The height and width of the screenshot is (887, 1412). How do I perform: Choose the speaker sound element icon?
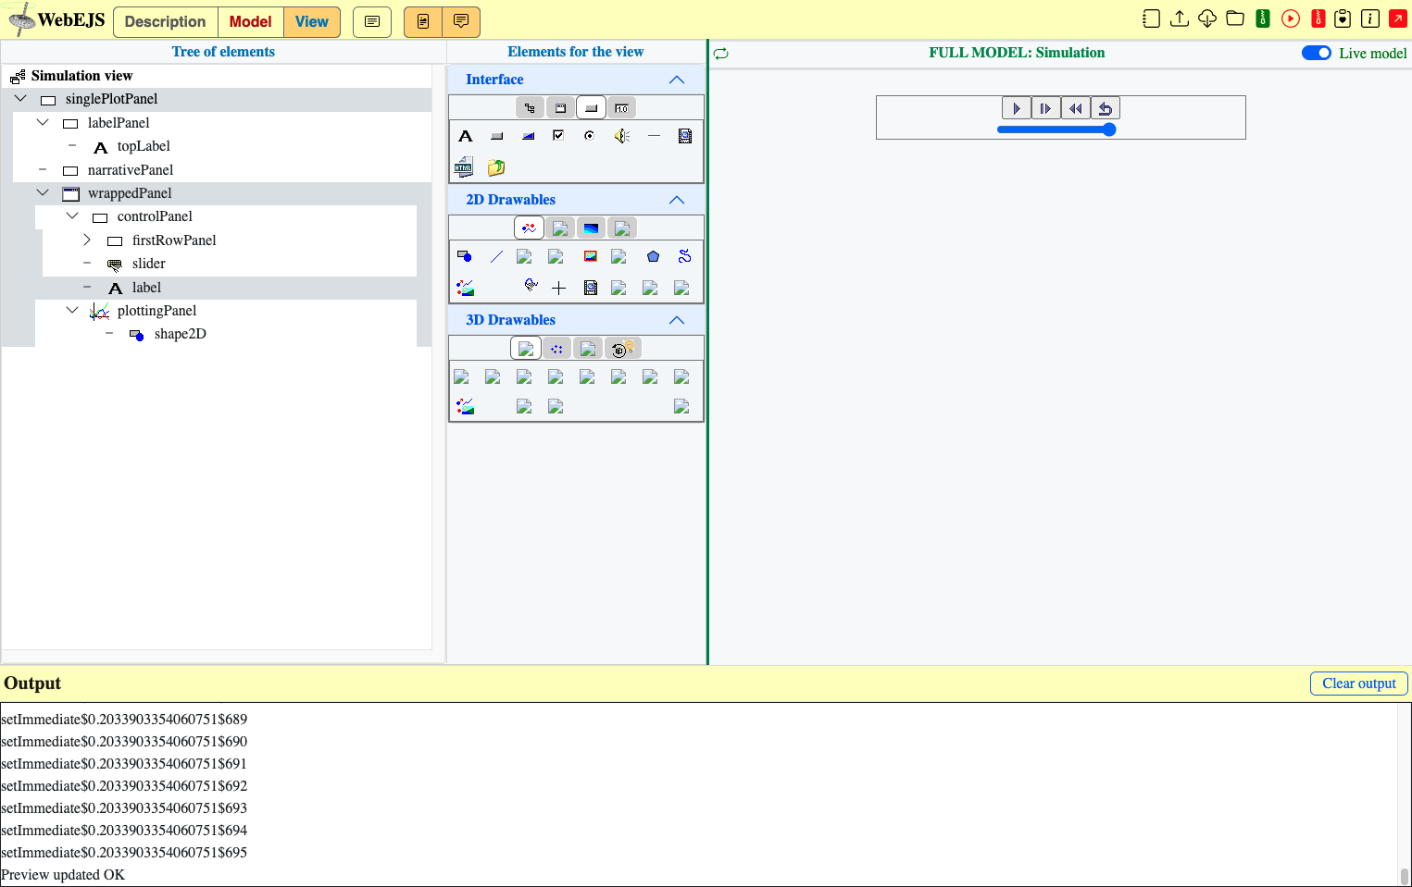click(x=622, y=136)
